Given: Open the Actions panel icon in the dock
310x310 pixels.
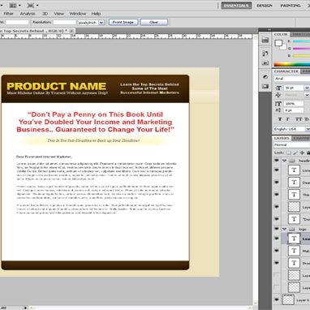Looking at the screenshot, I should [x=265, y=63].
